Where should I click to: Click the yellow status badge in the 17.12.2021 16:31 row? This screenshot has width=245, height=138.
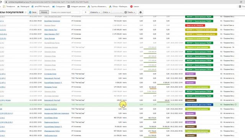point(201,30)
